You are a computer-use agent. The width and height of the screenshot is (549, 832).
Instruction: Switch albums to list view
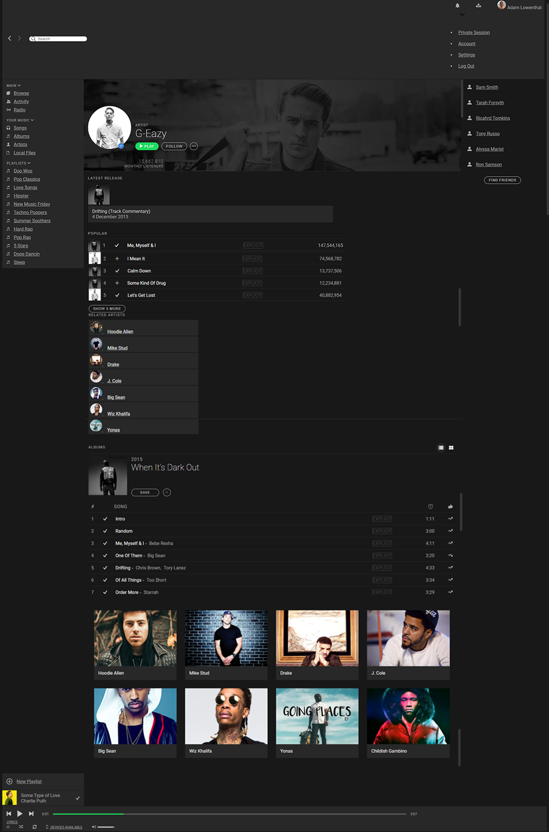(441, 448)
